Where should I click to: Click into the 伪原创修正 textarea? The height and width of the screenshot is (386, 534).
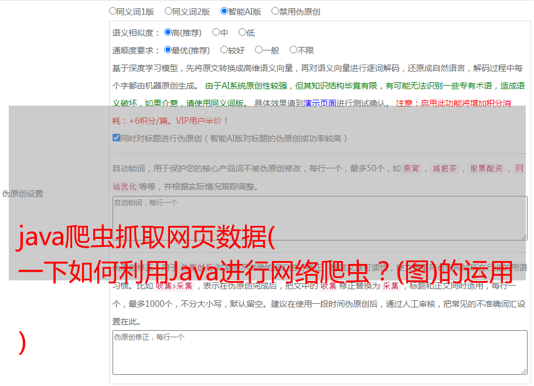click(x=320, y=353)
